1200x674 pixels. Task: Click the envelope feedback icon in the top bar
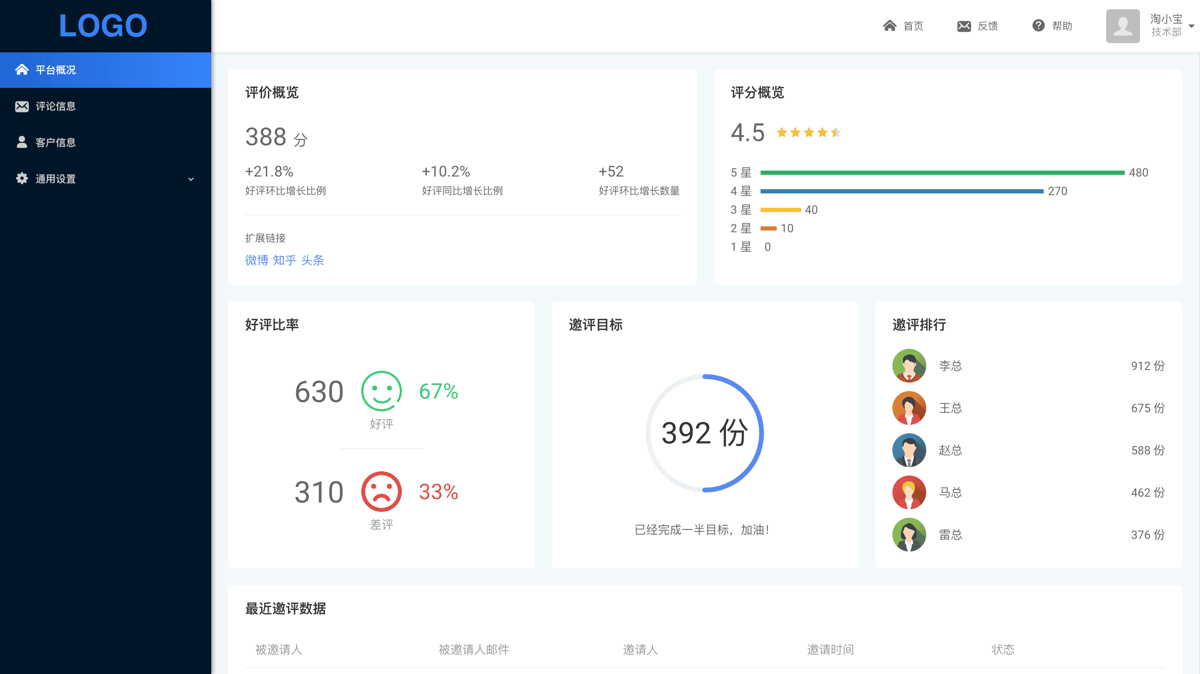pos(964,26)
